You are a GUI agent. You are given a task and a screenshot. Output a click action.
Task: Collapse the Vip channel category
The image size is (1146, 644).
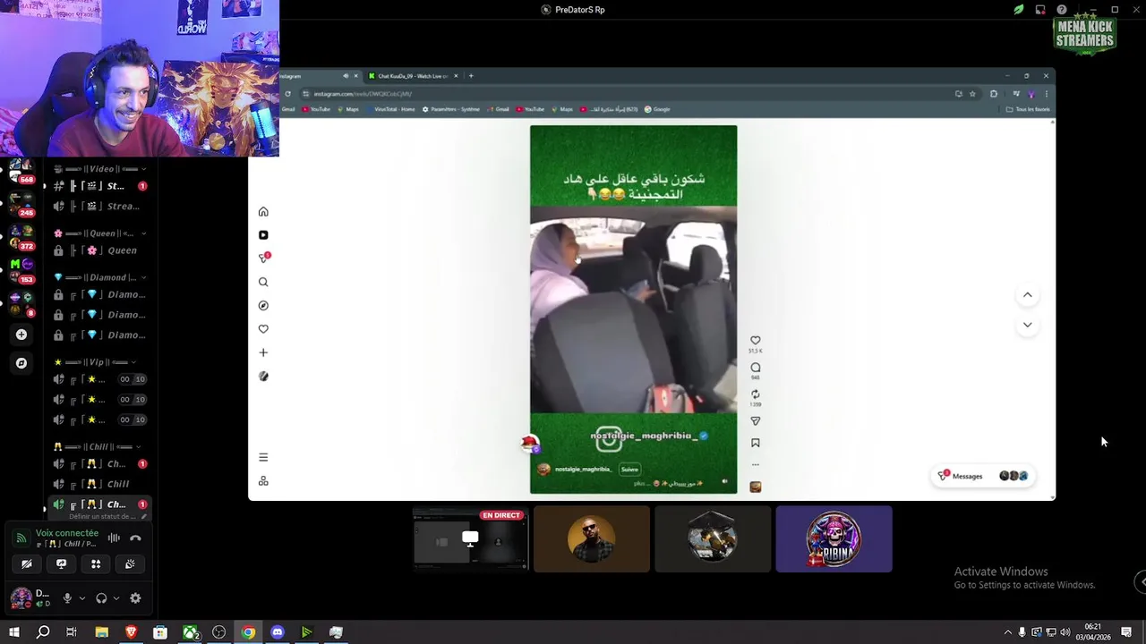pos(95,362)
